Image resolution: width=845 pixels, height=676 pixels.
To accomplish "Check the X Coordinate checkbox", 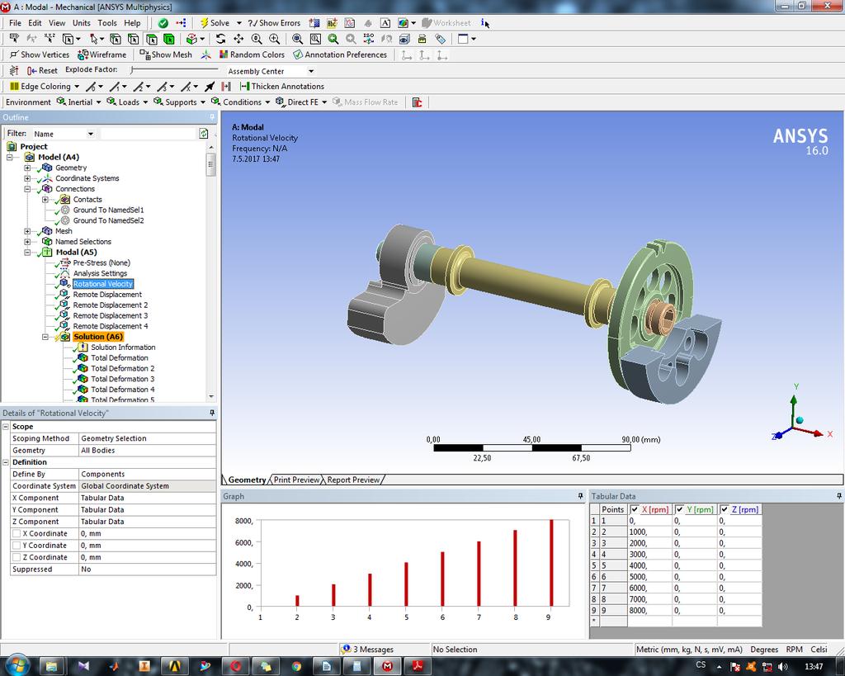I will pyautogui.click(x=17, y=534).
